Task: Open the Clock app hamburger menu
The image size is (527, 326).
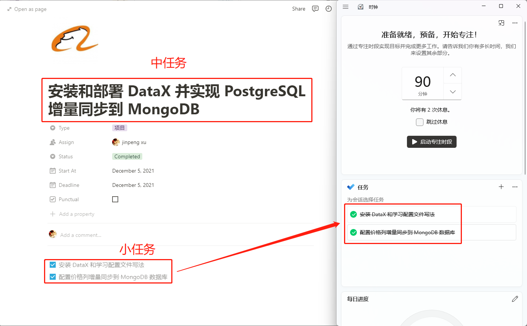Action: coord(346,7)
